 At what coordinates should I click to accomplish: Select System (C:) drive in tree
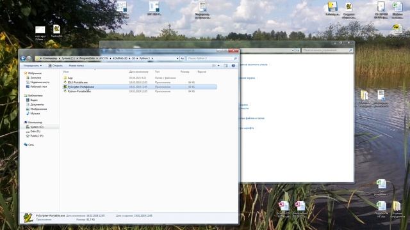pos(37,127)
